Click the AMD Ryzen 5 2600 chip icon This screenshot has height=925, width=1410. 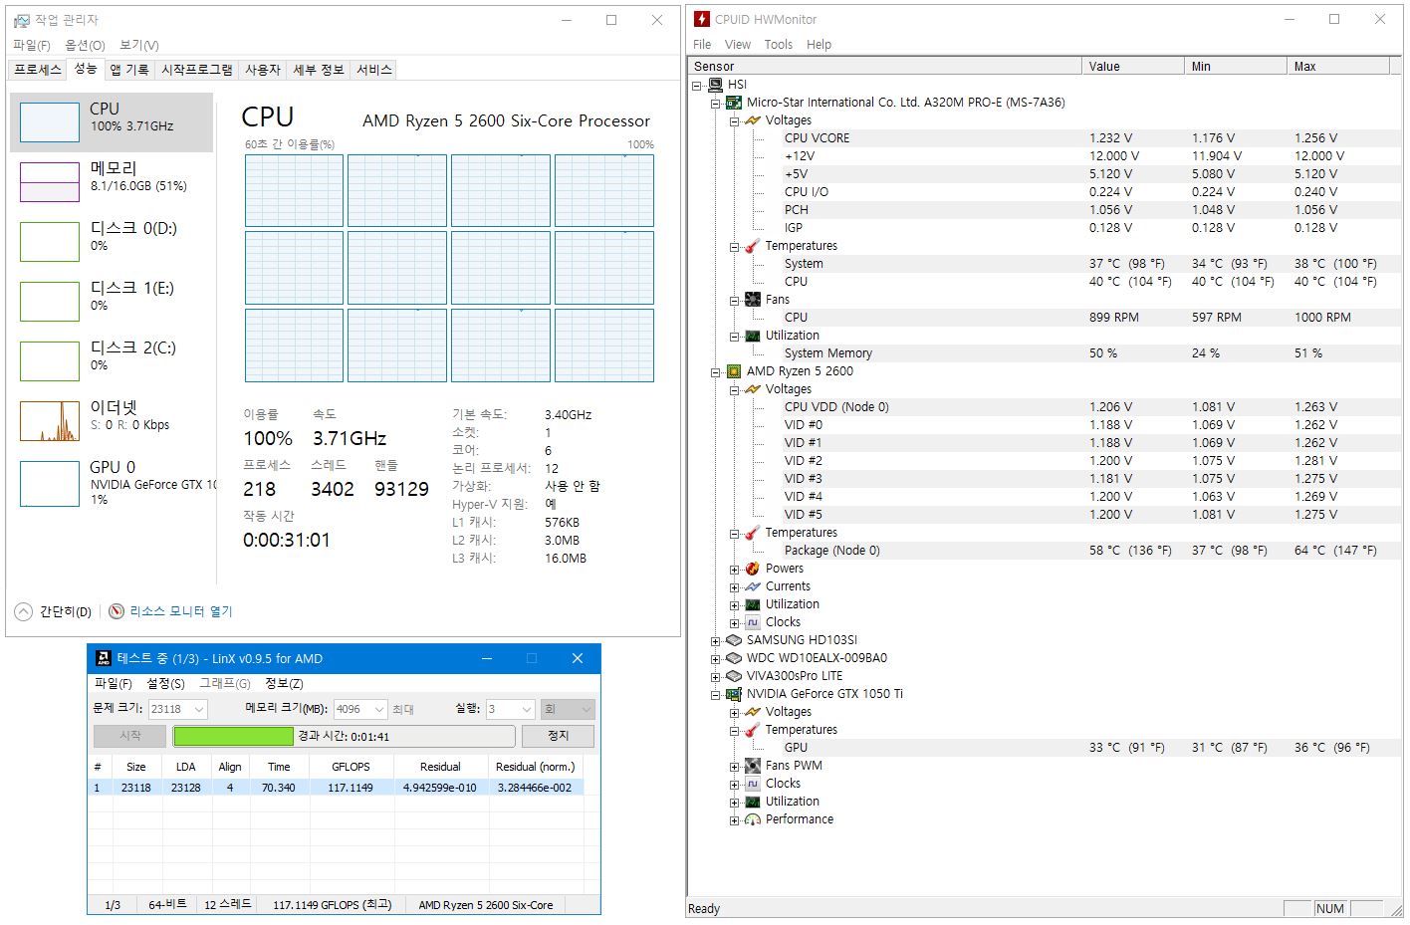[x=734, y=371]
